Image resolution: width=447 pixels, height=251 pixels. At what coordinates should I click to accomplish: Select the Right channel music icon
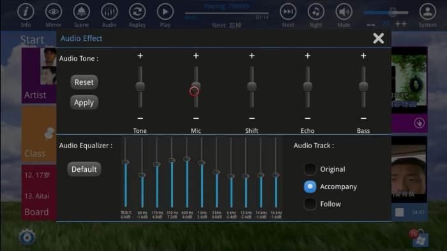click(316, 12)
